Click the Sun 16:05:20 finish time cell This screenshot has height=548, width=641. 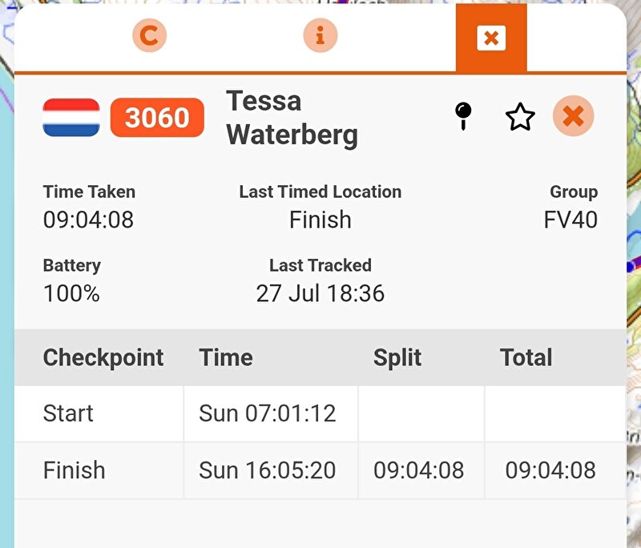(268, 470)
